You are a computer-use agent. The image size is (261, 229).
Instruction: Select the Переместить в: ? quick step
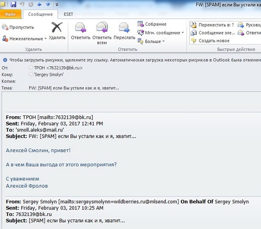212,25
